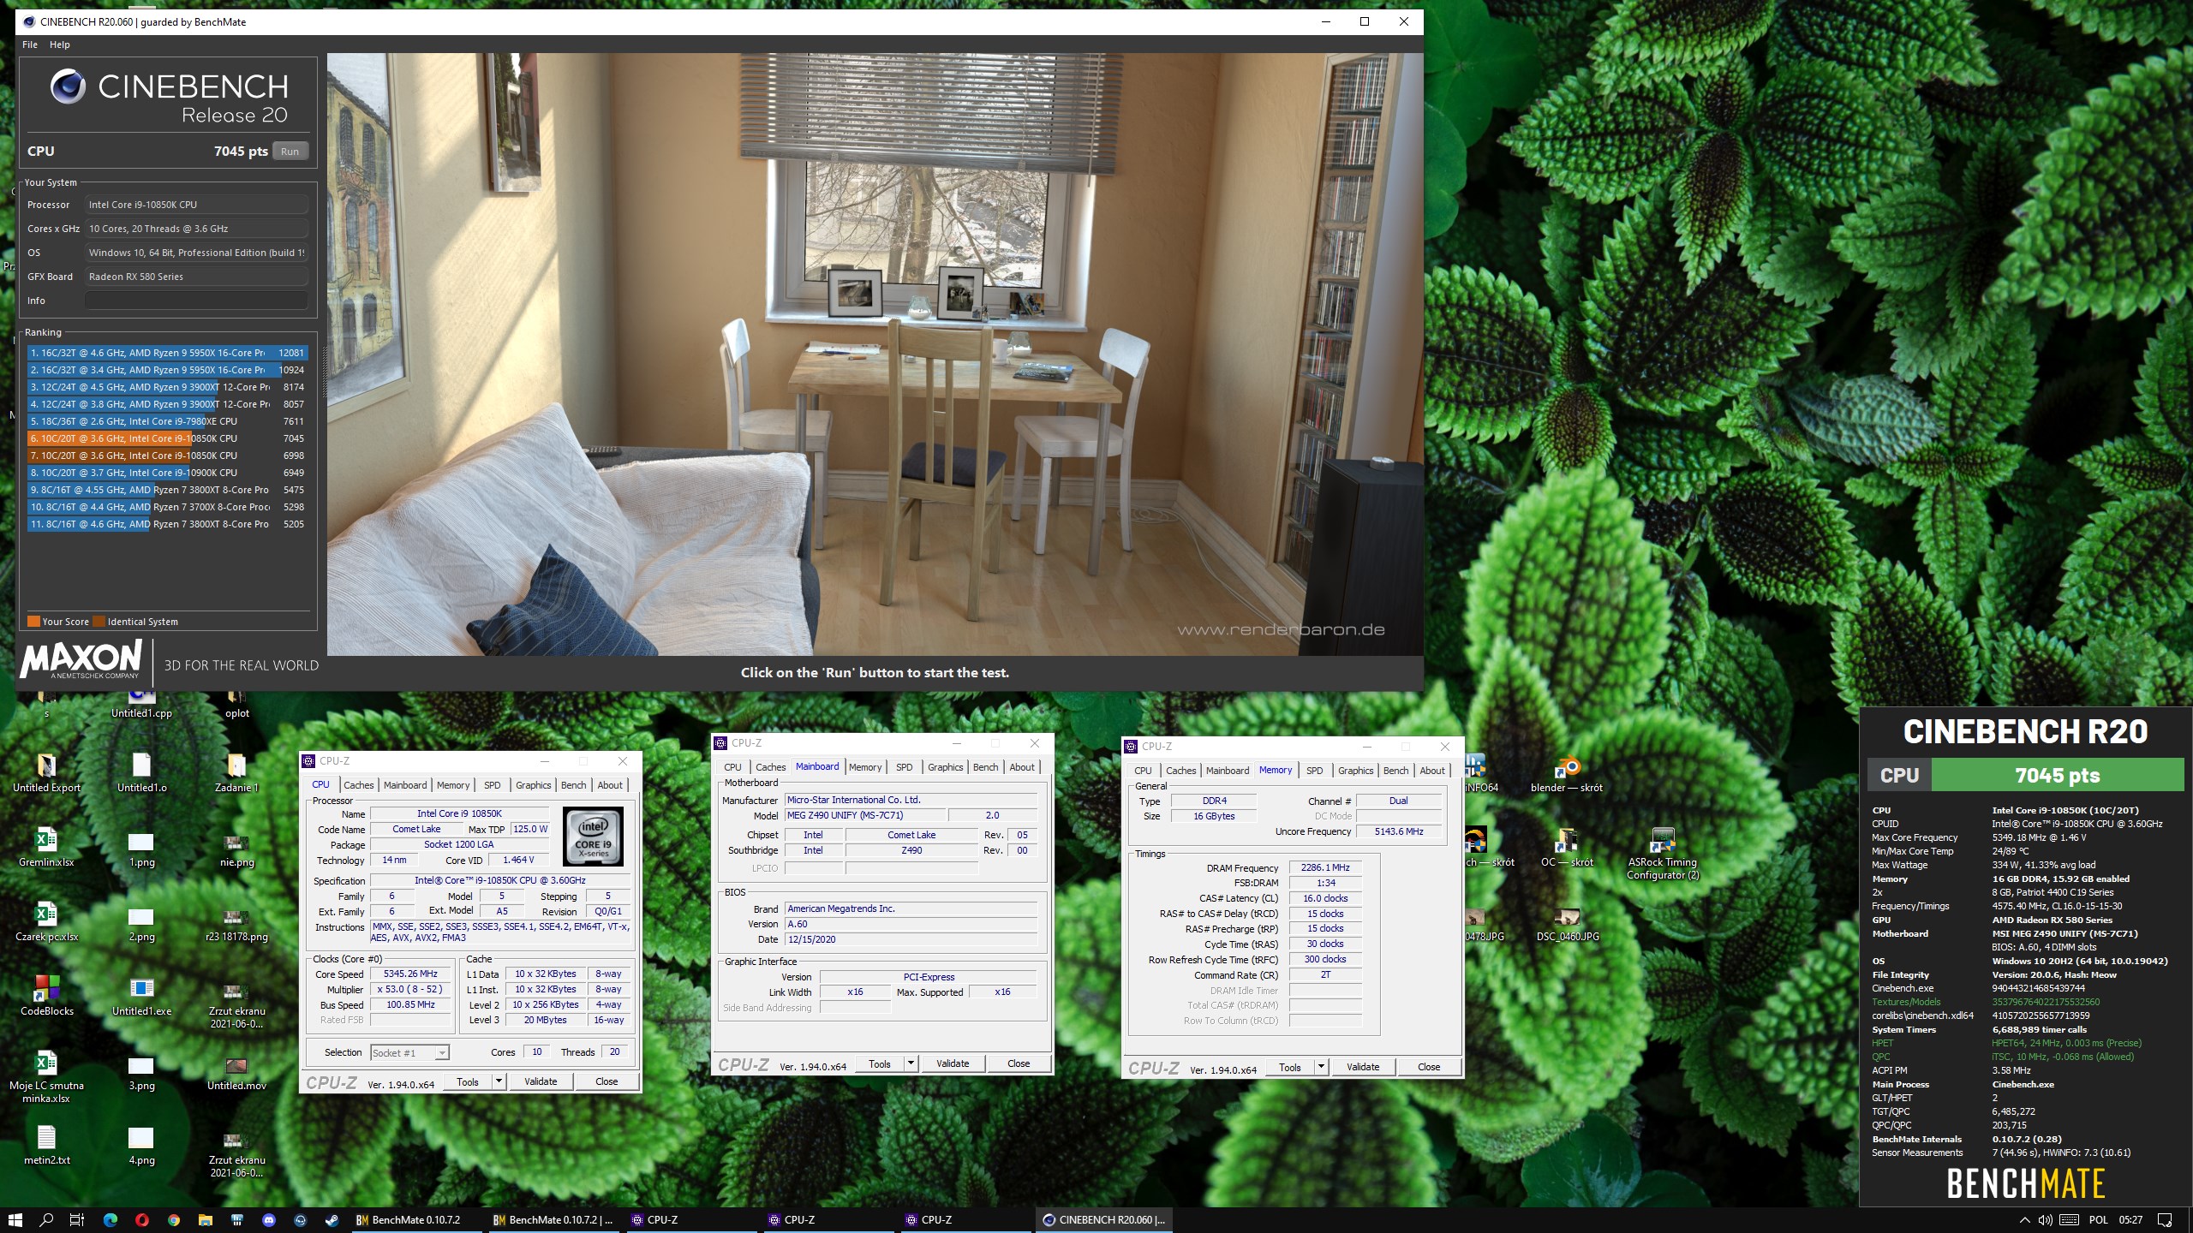Open DSC_0460.JPG image on desktop

click(1567, 923)
